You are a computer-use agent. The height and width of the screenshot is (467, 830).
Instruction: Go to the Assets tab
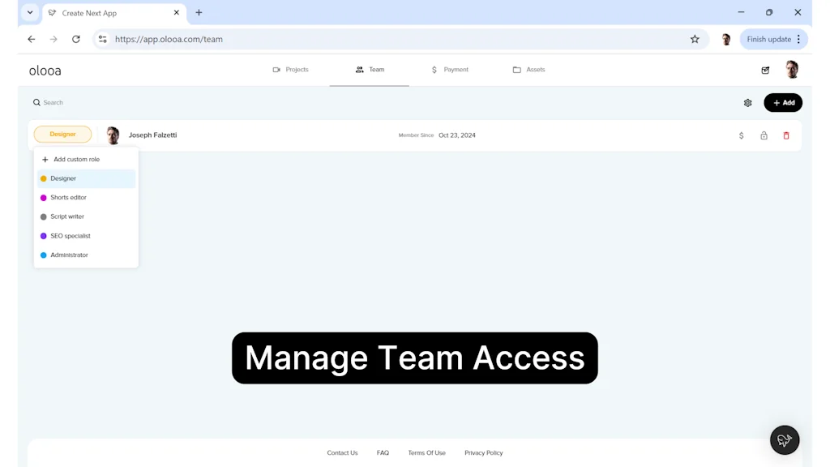528,70
